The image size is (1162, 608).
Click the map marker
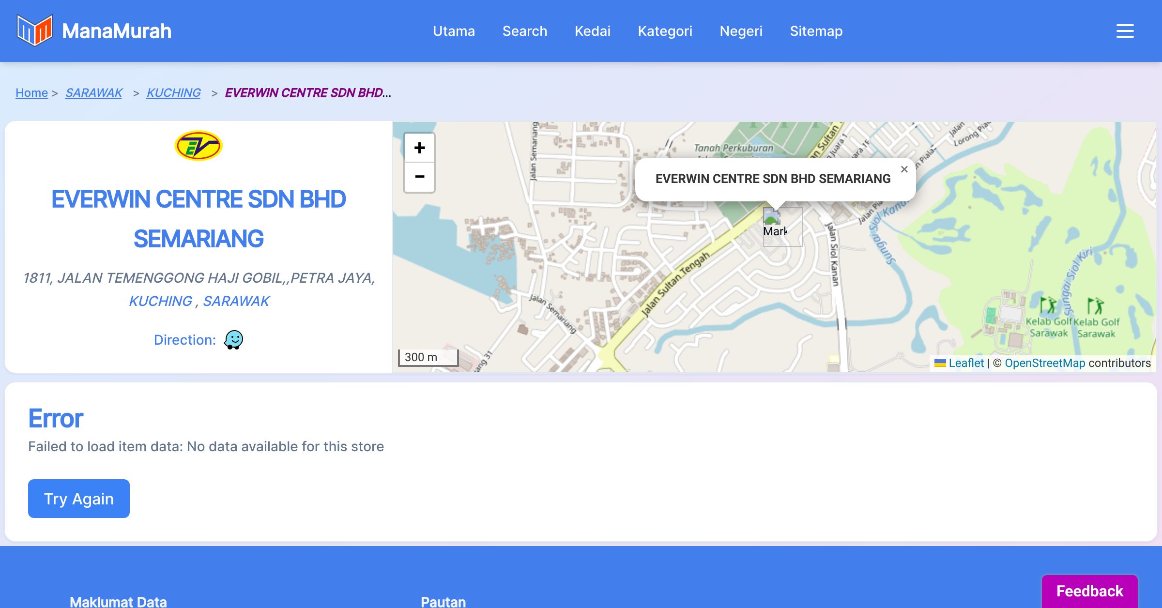781,226
